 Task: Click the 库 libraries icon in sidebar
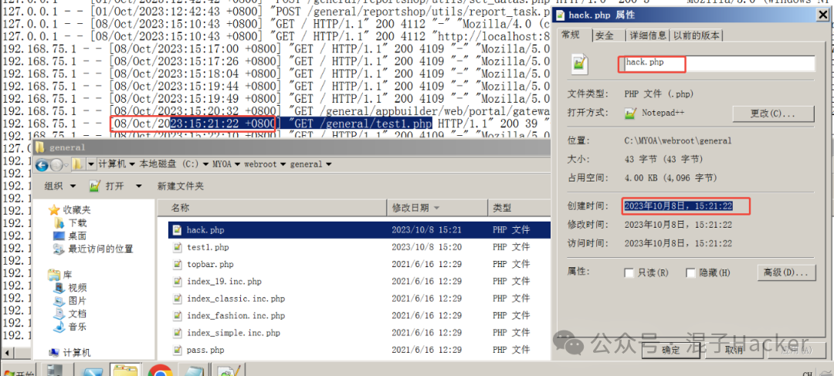coord(54,274)
